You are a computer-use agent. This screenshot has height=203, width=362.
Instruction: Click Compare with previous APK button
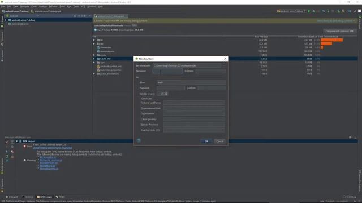(x=339, y=31)
